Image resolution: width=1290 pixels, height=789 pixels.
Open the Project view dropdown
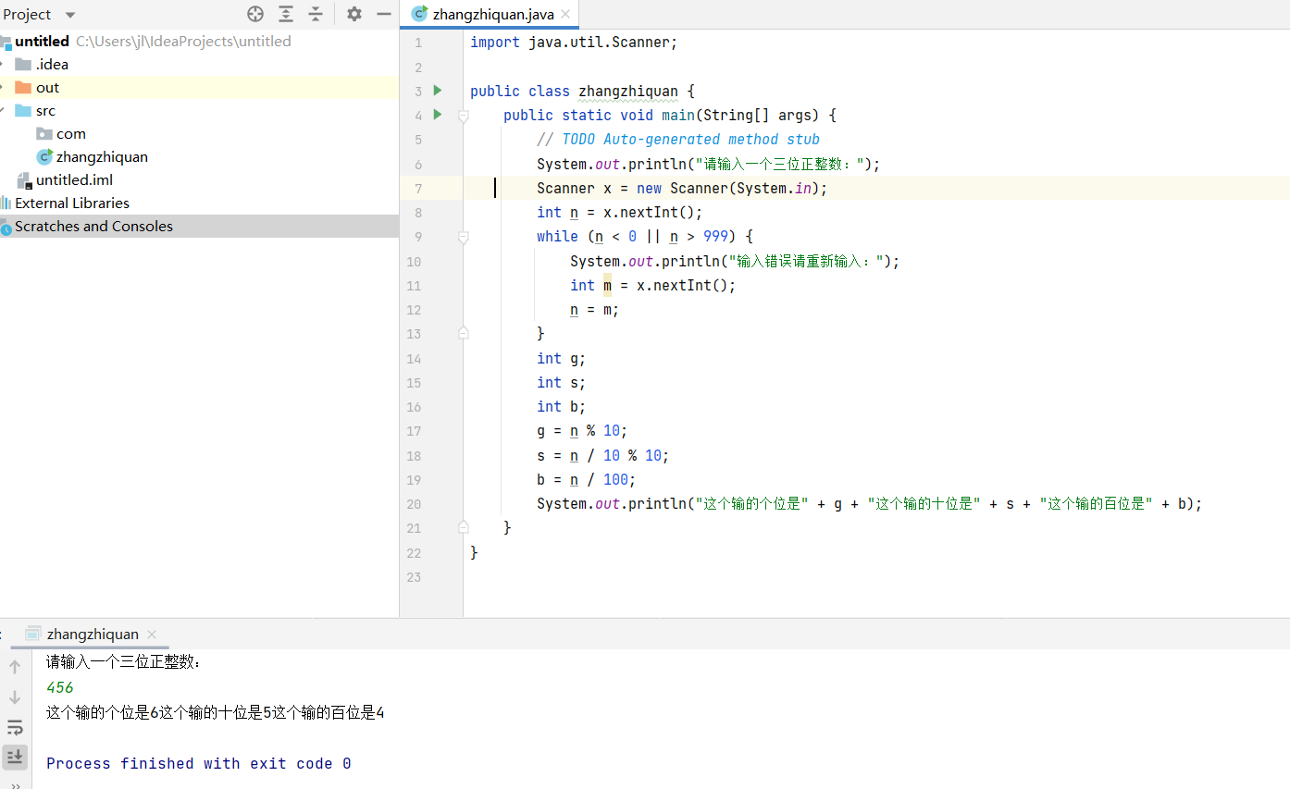(x=70, y=15)
